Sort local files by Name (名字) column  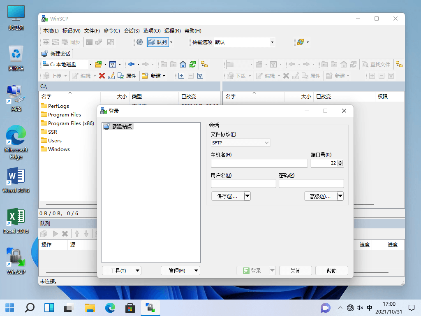coord(70,96)
